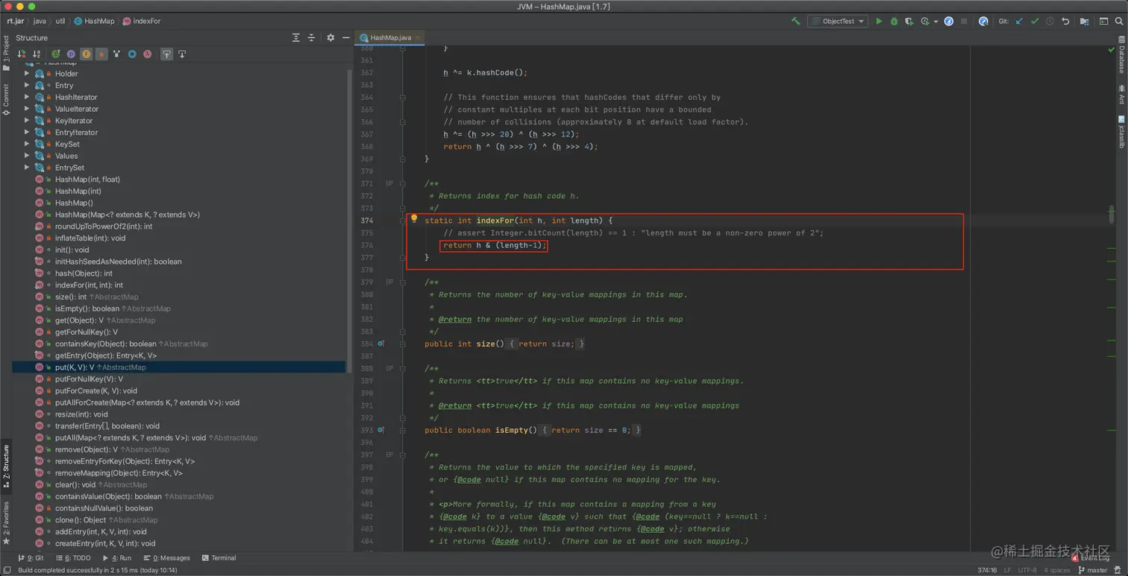The image size is (1128, 576).
Task: Toggle Autoscroll to Source
Action: click(x=166, y=54)
